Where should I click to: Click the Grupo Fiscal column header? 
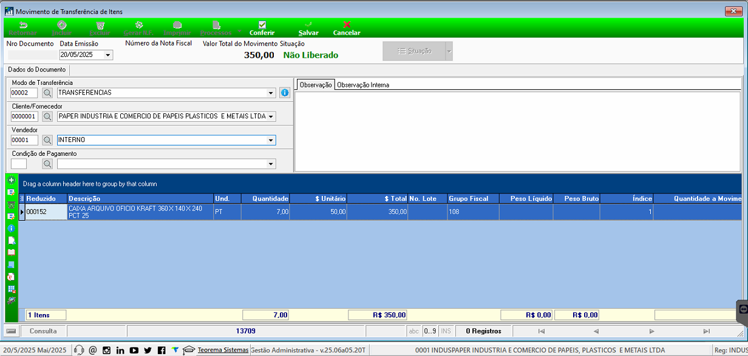473,198
